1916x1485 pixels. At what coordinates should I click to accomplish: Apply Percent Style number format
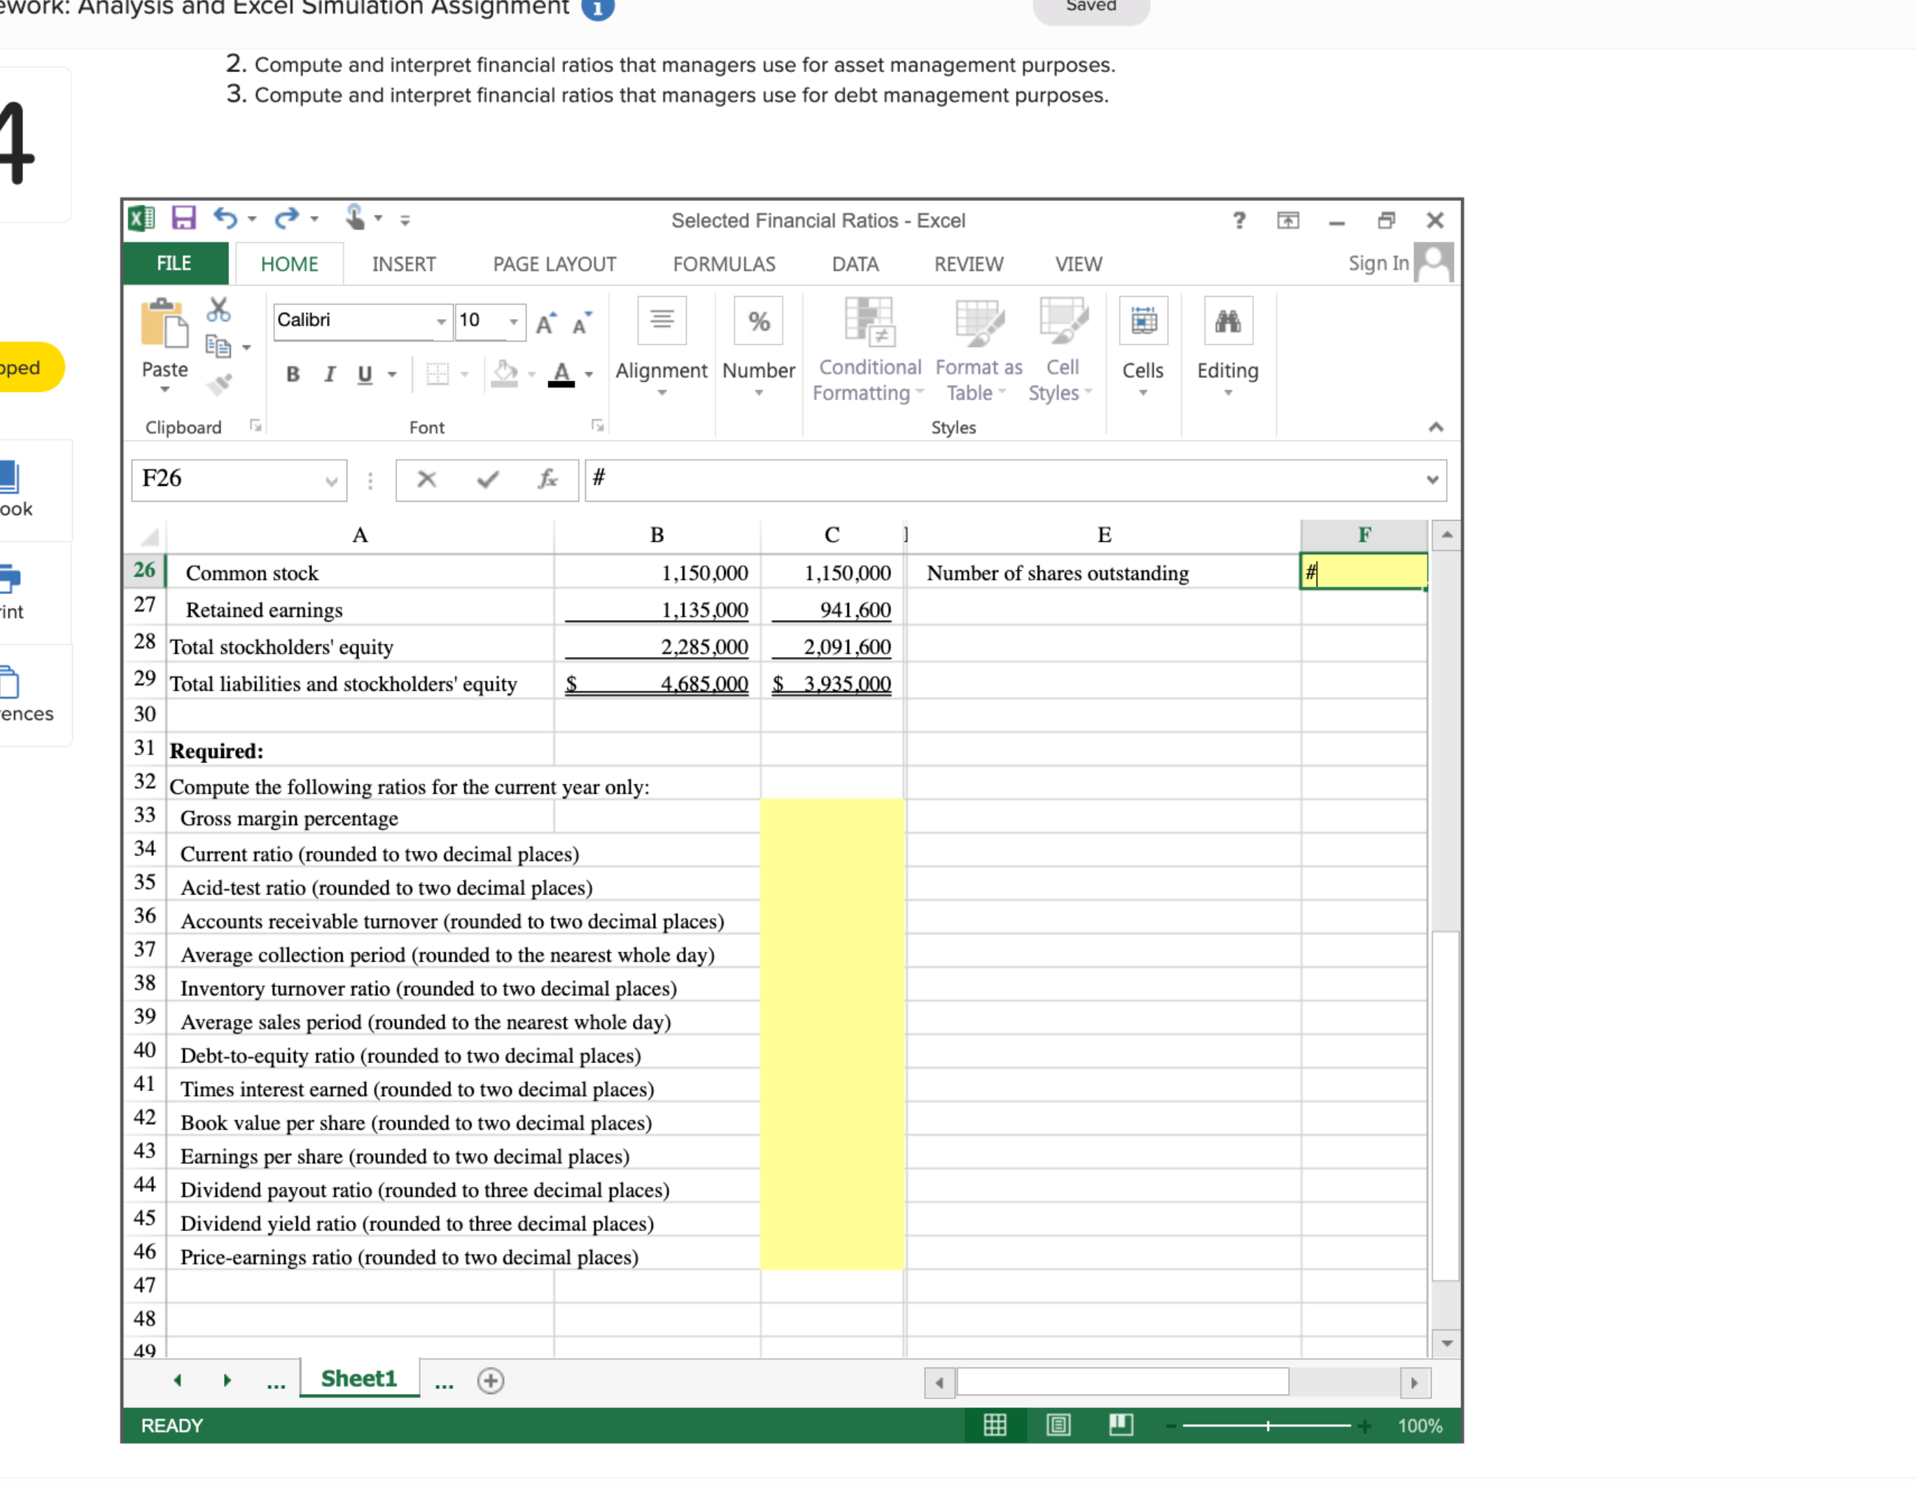(758, 321)
